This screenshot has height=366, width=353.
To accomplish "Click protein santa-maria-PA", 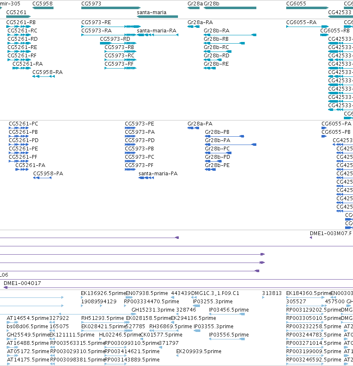I will point(146,178).
